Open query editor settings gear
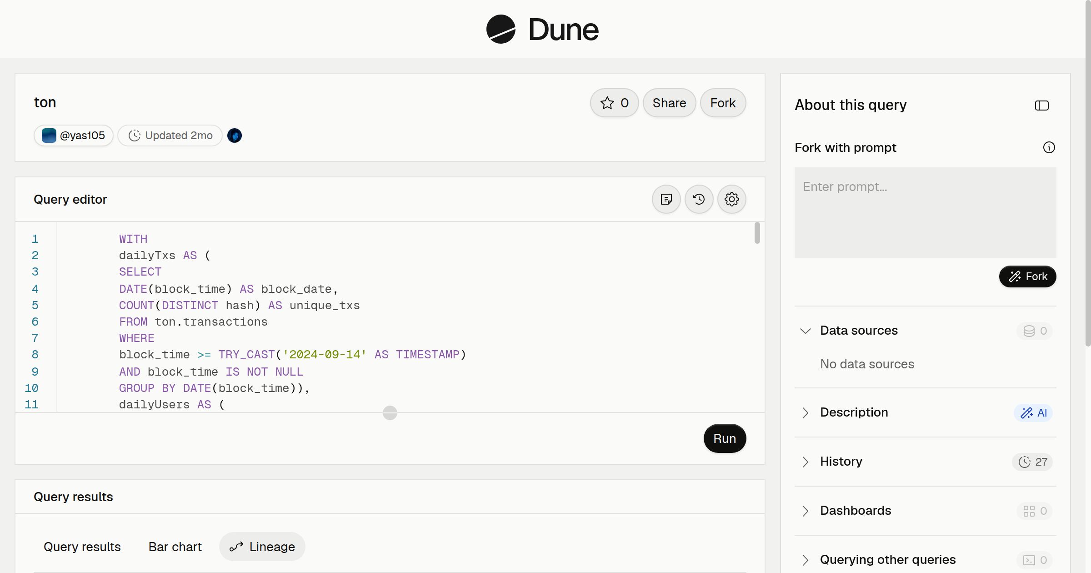Screen dimensions: 1091x573 click(x=731, y=199)
